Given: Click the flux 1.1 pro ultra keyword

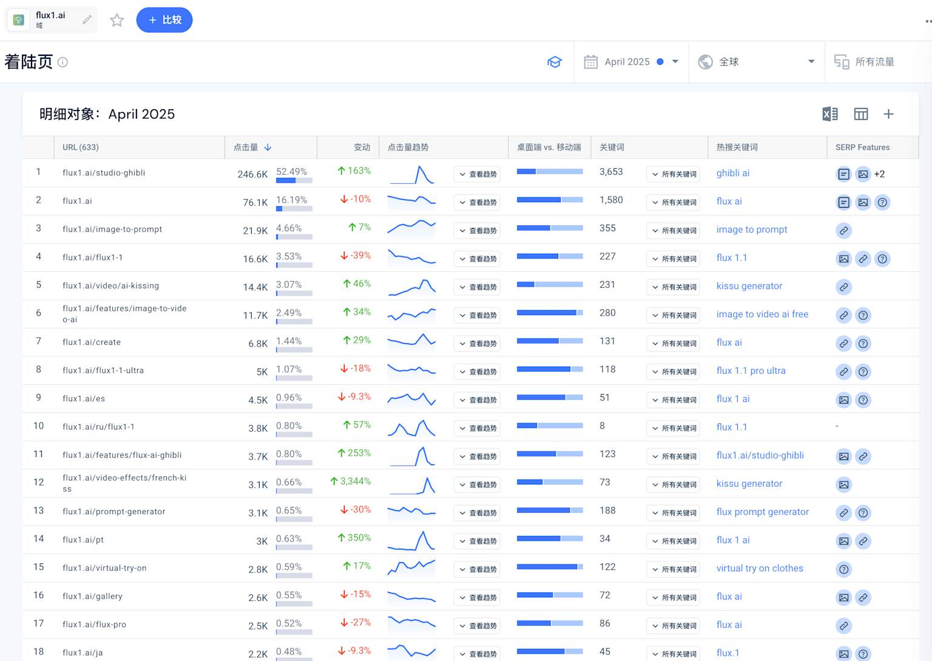Looking at the screenshot, I should point(751,371).
